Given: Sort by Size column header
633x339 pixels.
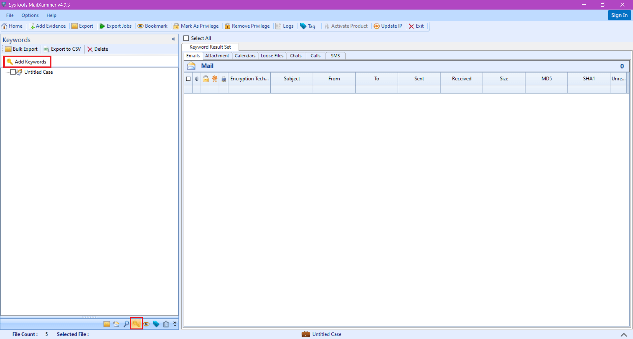Looking at the screenshot, I should [504, 79].
